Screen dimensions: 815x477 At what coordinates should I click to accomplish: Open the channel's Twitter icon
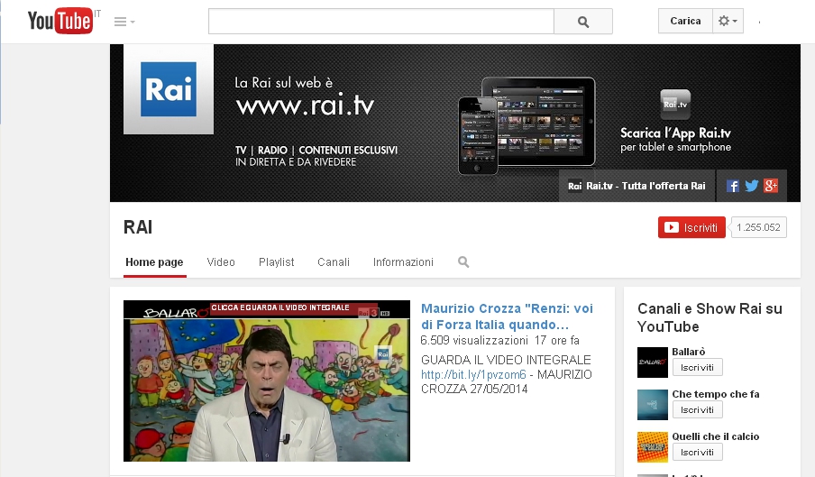click(x=752, y=186)
